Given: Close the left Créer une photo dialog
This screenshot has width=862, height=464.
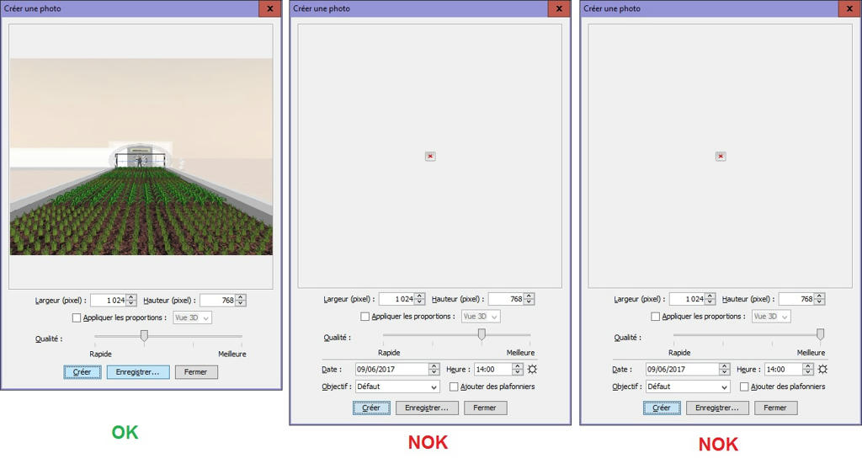Looking at the screenshot, I should [270, 8].
